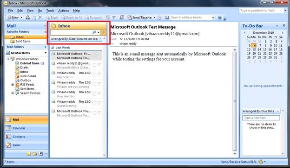The width and height of the screenshot is (290, 168).
Task: Click the Folder List icon in navigation bottom
Action: tap(34, 154)
